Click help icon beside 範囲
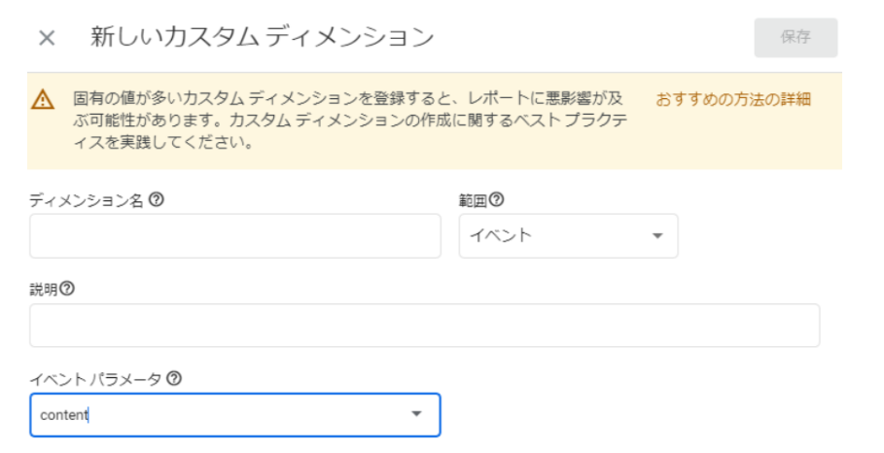Image resolution: width=884 pixels, height=453 pixels. coord(497,199)
